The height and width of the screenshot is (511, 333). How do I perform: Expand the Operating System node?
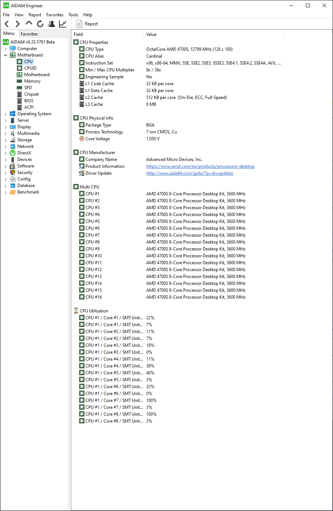[x=5, y=114]
